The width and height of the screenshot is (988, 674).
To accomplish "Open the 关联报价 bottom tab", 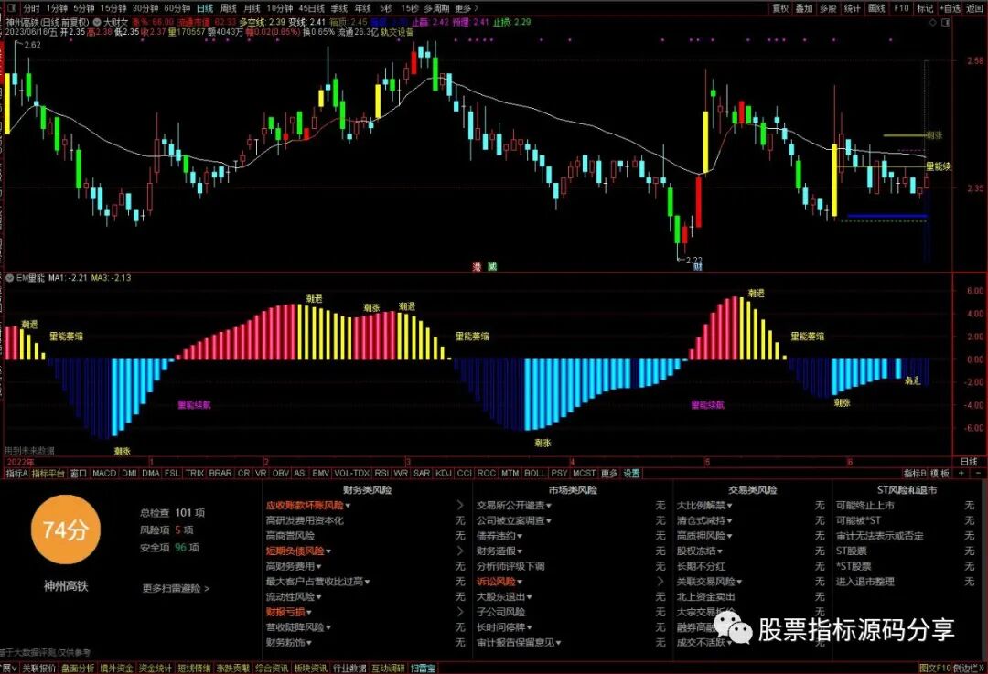I will coord(39,669).
